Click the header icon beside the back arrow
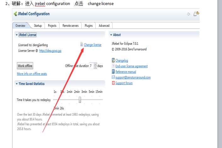This screenshot has height=148, width=222. [x=196, y=14]
